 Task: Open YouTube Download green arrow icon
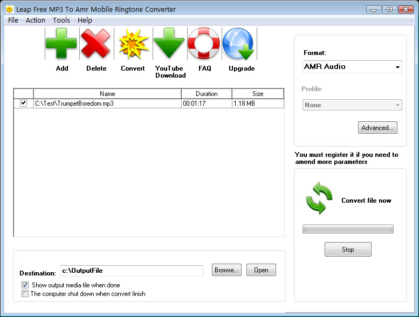(x=169, y=43)
